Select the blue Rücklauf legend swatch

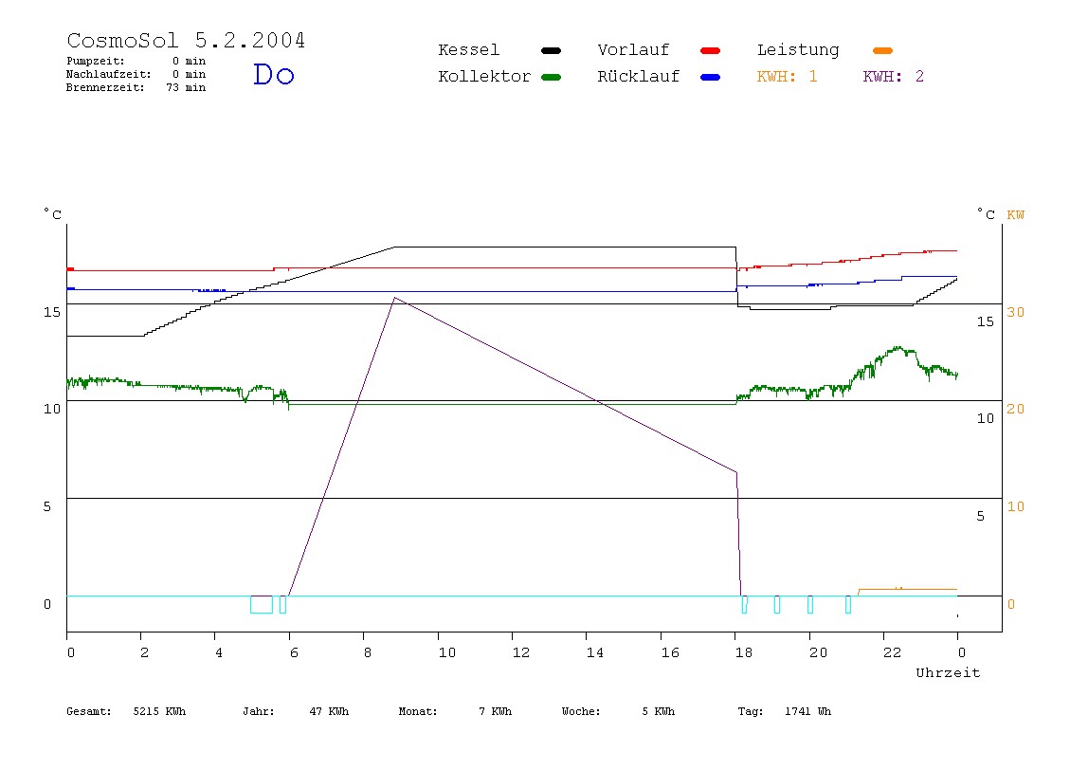coord(711,77)
